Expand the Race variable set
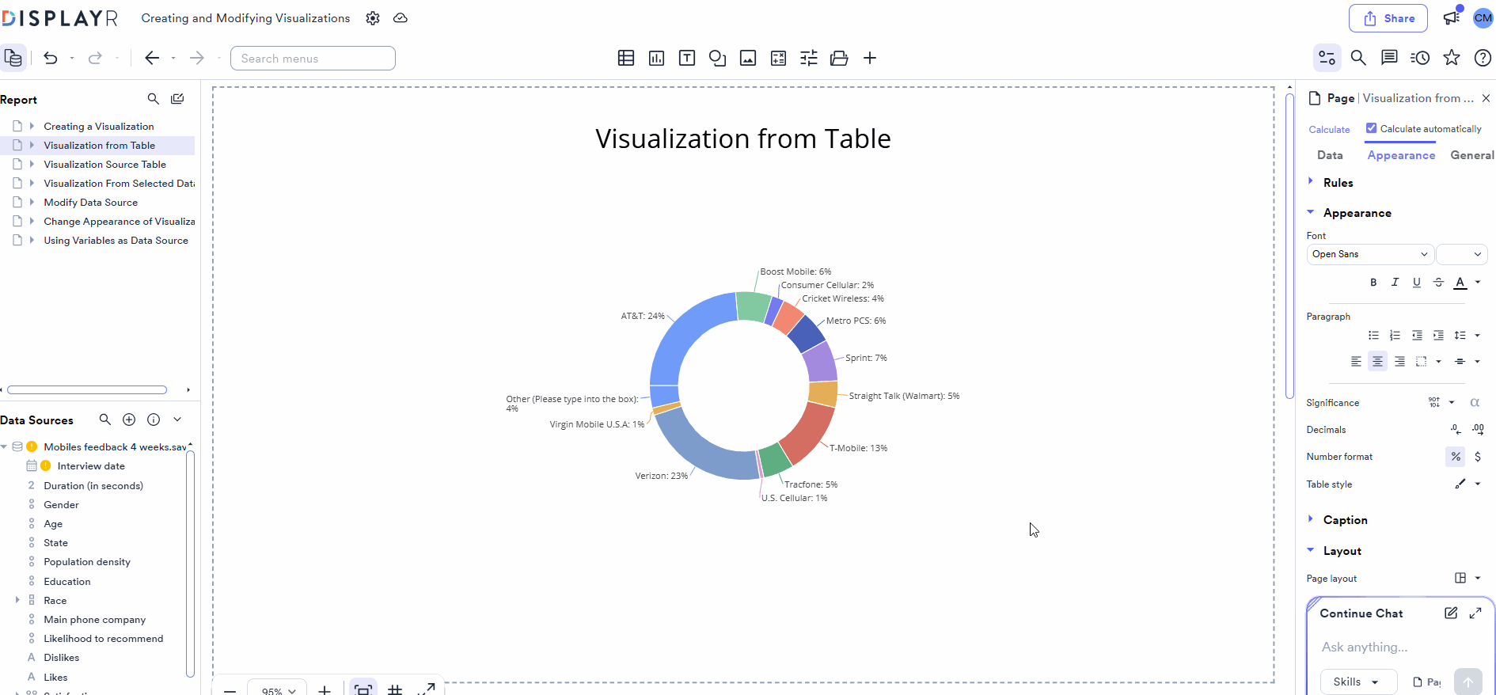This screenshot has width=1496, height=695. pos(17,600)
